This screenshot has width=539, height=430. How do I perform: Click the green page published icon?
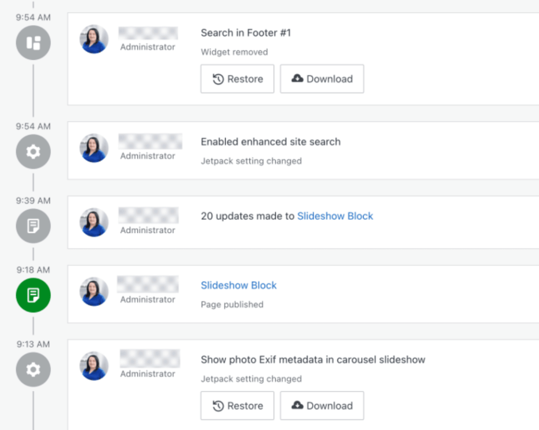tap(33, 295)
